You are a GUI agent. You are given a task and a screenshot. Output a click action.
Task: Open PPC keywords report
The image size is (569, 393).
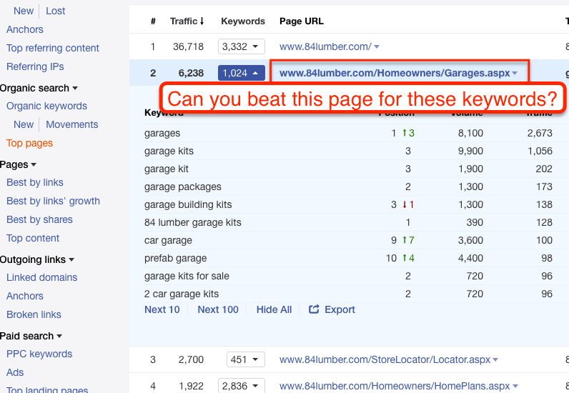(39, 354)
